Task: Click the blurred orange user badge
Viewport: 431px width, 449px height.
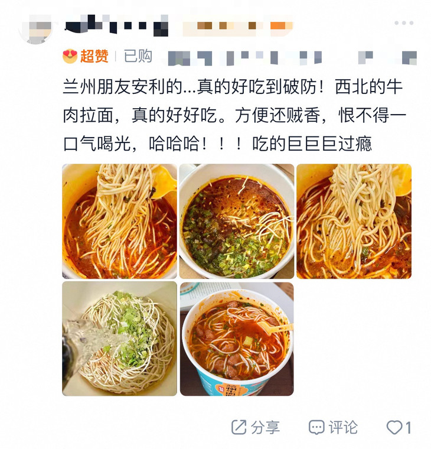Action: pos(239,26)
